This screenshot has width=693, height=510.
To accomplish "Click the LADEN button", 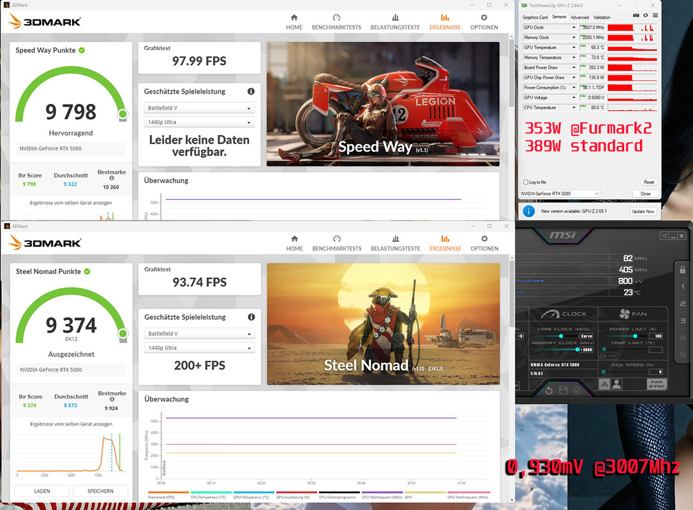I will coord(42,491).
